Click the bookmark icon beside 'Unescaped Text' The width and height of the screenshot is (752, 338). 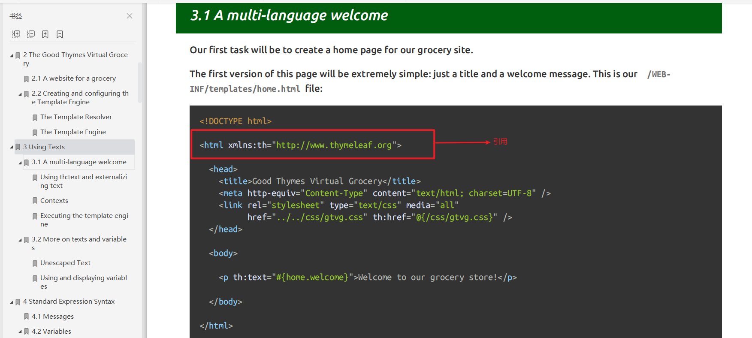point(35,263)
